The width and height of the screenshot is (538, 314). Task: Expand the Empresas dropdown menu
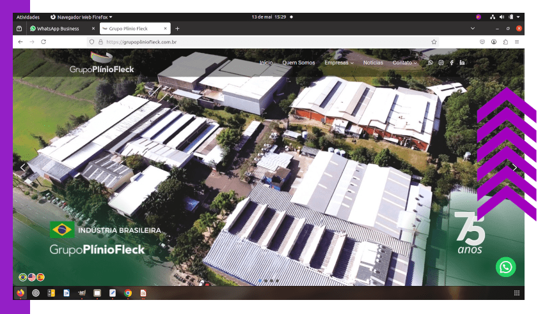(x=338, y=63)
